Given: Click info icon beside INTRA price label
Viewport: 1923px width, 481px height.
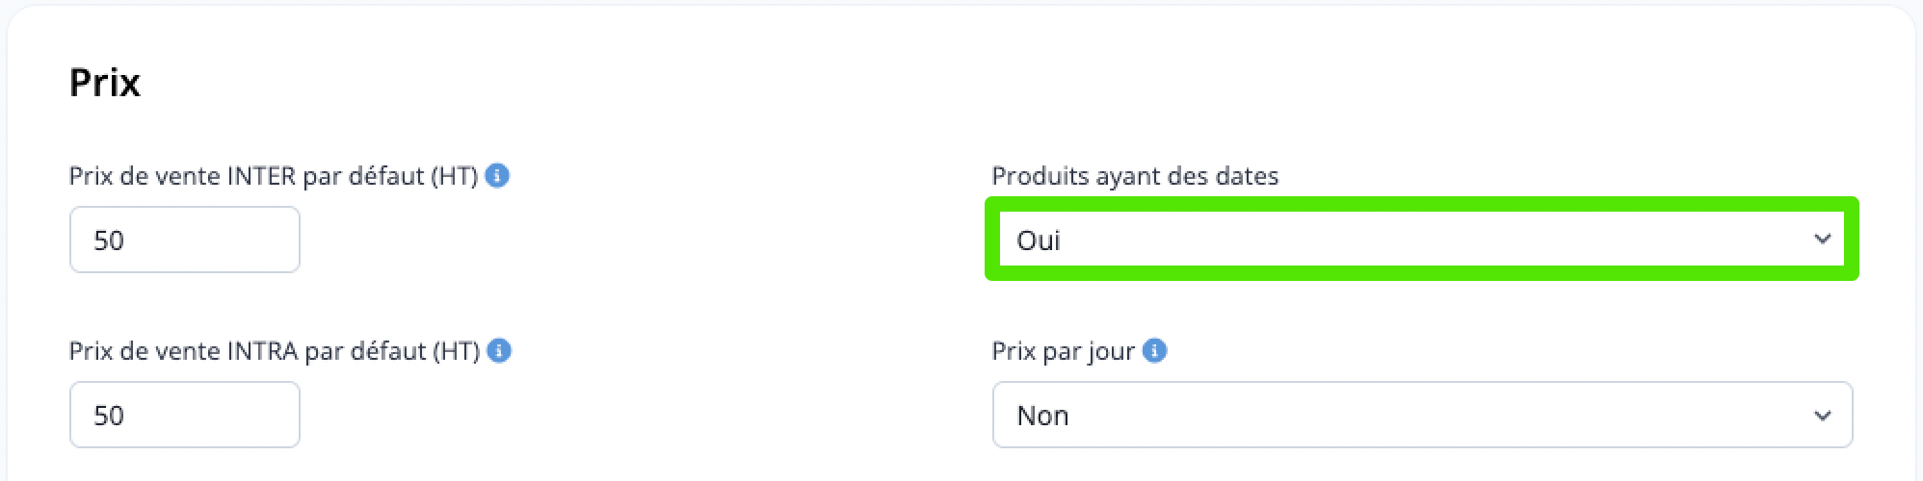Looking at the screenshot, I should pos(499,351).
